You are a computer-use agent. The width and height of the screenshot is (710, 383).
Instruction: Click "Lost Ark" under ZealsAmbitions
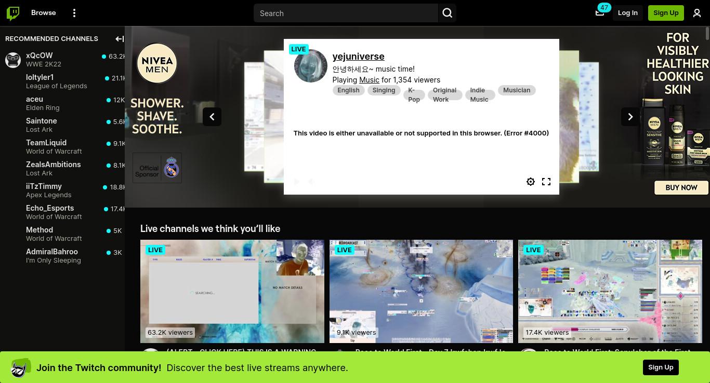point(40,173)
